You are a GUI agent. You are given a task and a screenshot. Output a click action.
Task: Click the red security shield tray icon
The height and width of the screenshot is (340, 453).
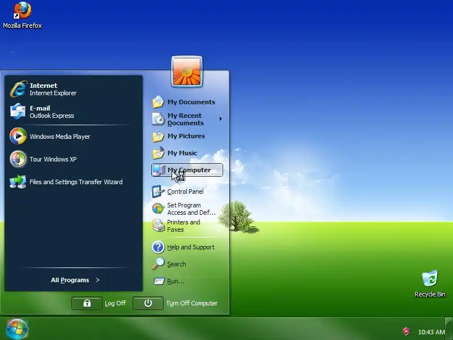406,331
